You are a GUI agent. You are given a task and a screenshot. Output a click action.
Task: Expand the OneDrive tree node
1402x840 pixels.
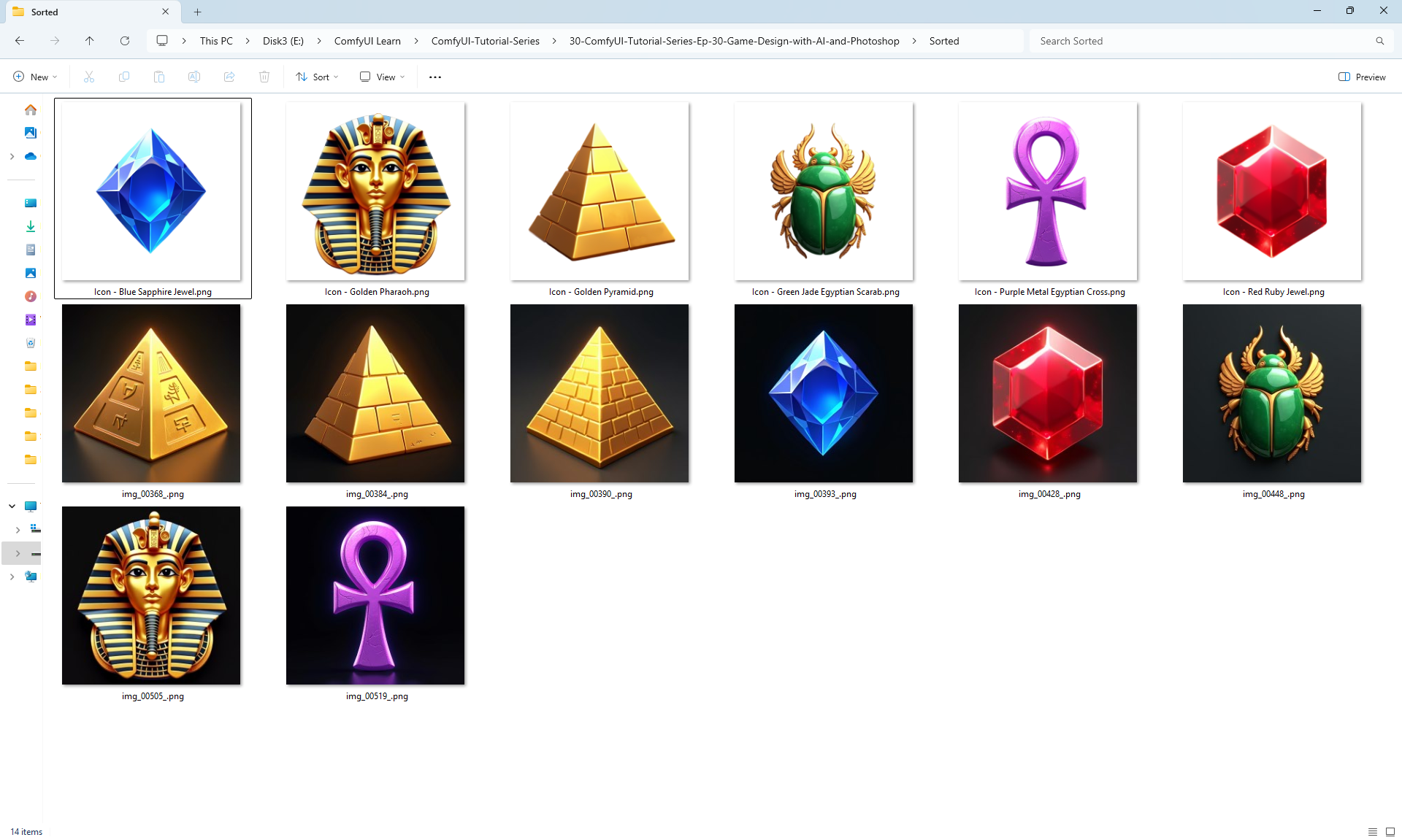click(12, 156)
